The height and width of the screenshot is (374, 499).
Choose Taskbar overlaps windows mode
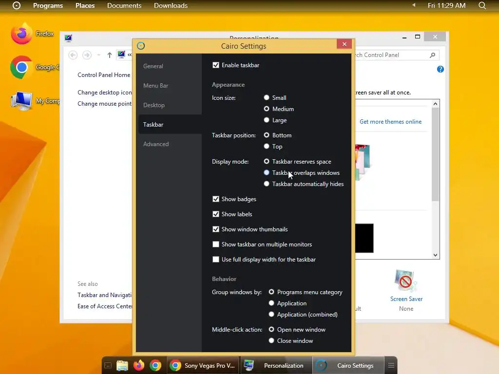tap(267, 173)
